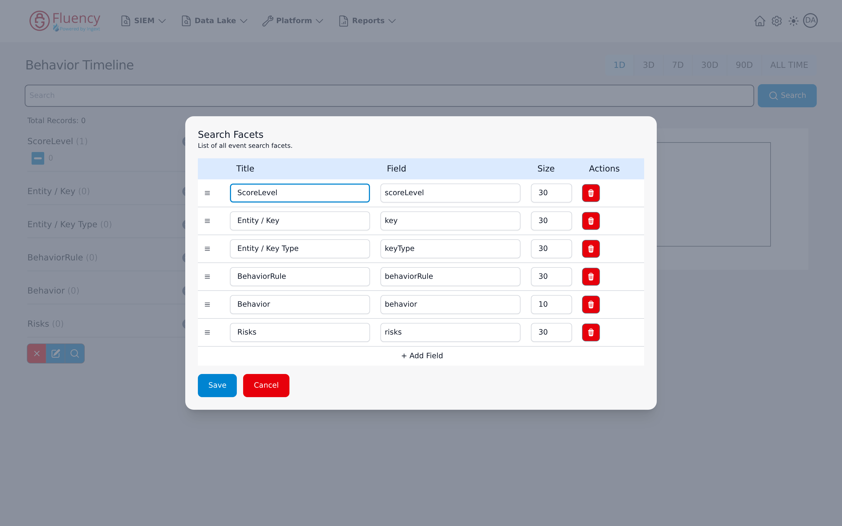
Task: Click the key field input
Action: (x=450, y=221)
